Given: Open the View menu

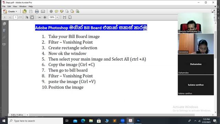Looking at the screenshot, I should [15, 7].
